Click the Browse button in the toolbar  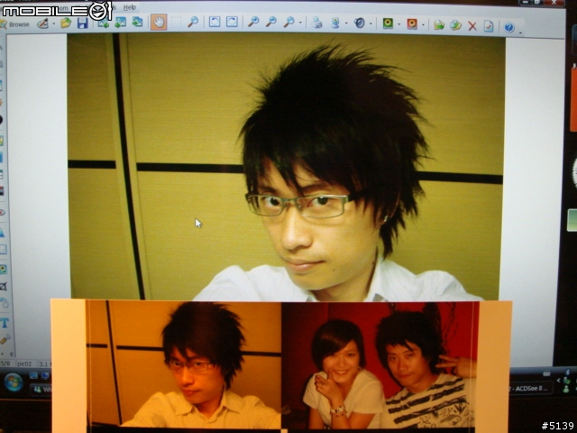point(14,24)
